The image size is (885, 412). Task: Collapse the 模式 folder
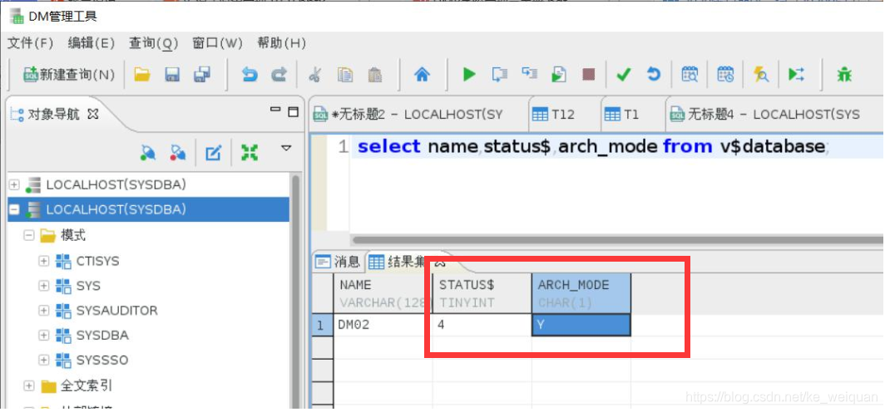[x=29, y=235]
